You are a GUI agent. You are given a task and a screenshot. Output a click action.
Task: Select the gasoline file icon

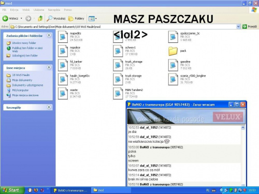[173, 65]
